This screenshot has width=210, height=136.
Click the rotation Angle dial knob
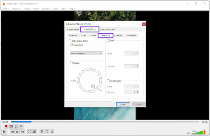(93, 86)
